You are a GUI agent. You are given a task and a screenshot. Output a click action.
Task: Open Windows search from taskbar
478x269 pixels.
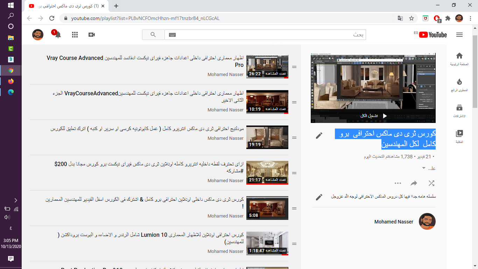(x=10, y=16)
